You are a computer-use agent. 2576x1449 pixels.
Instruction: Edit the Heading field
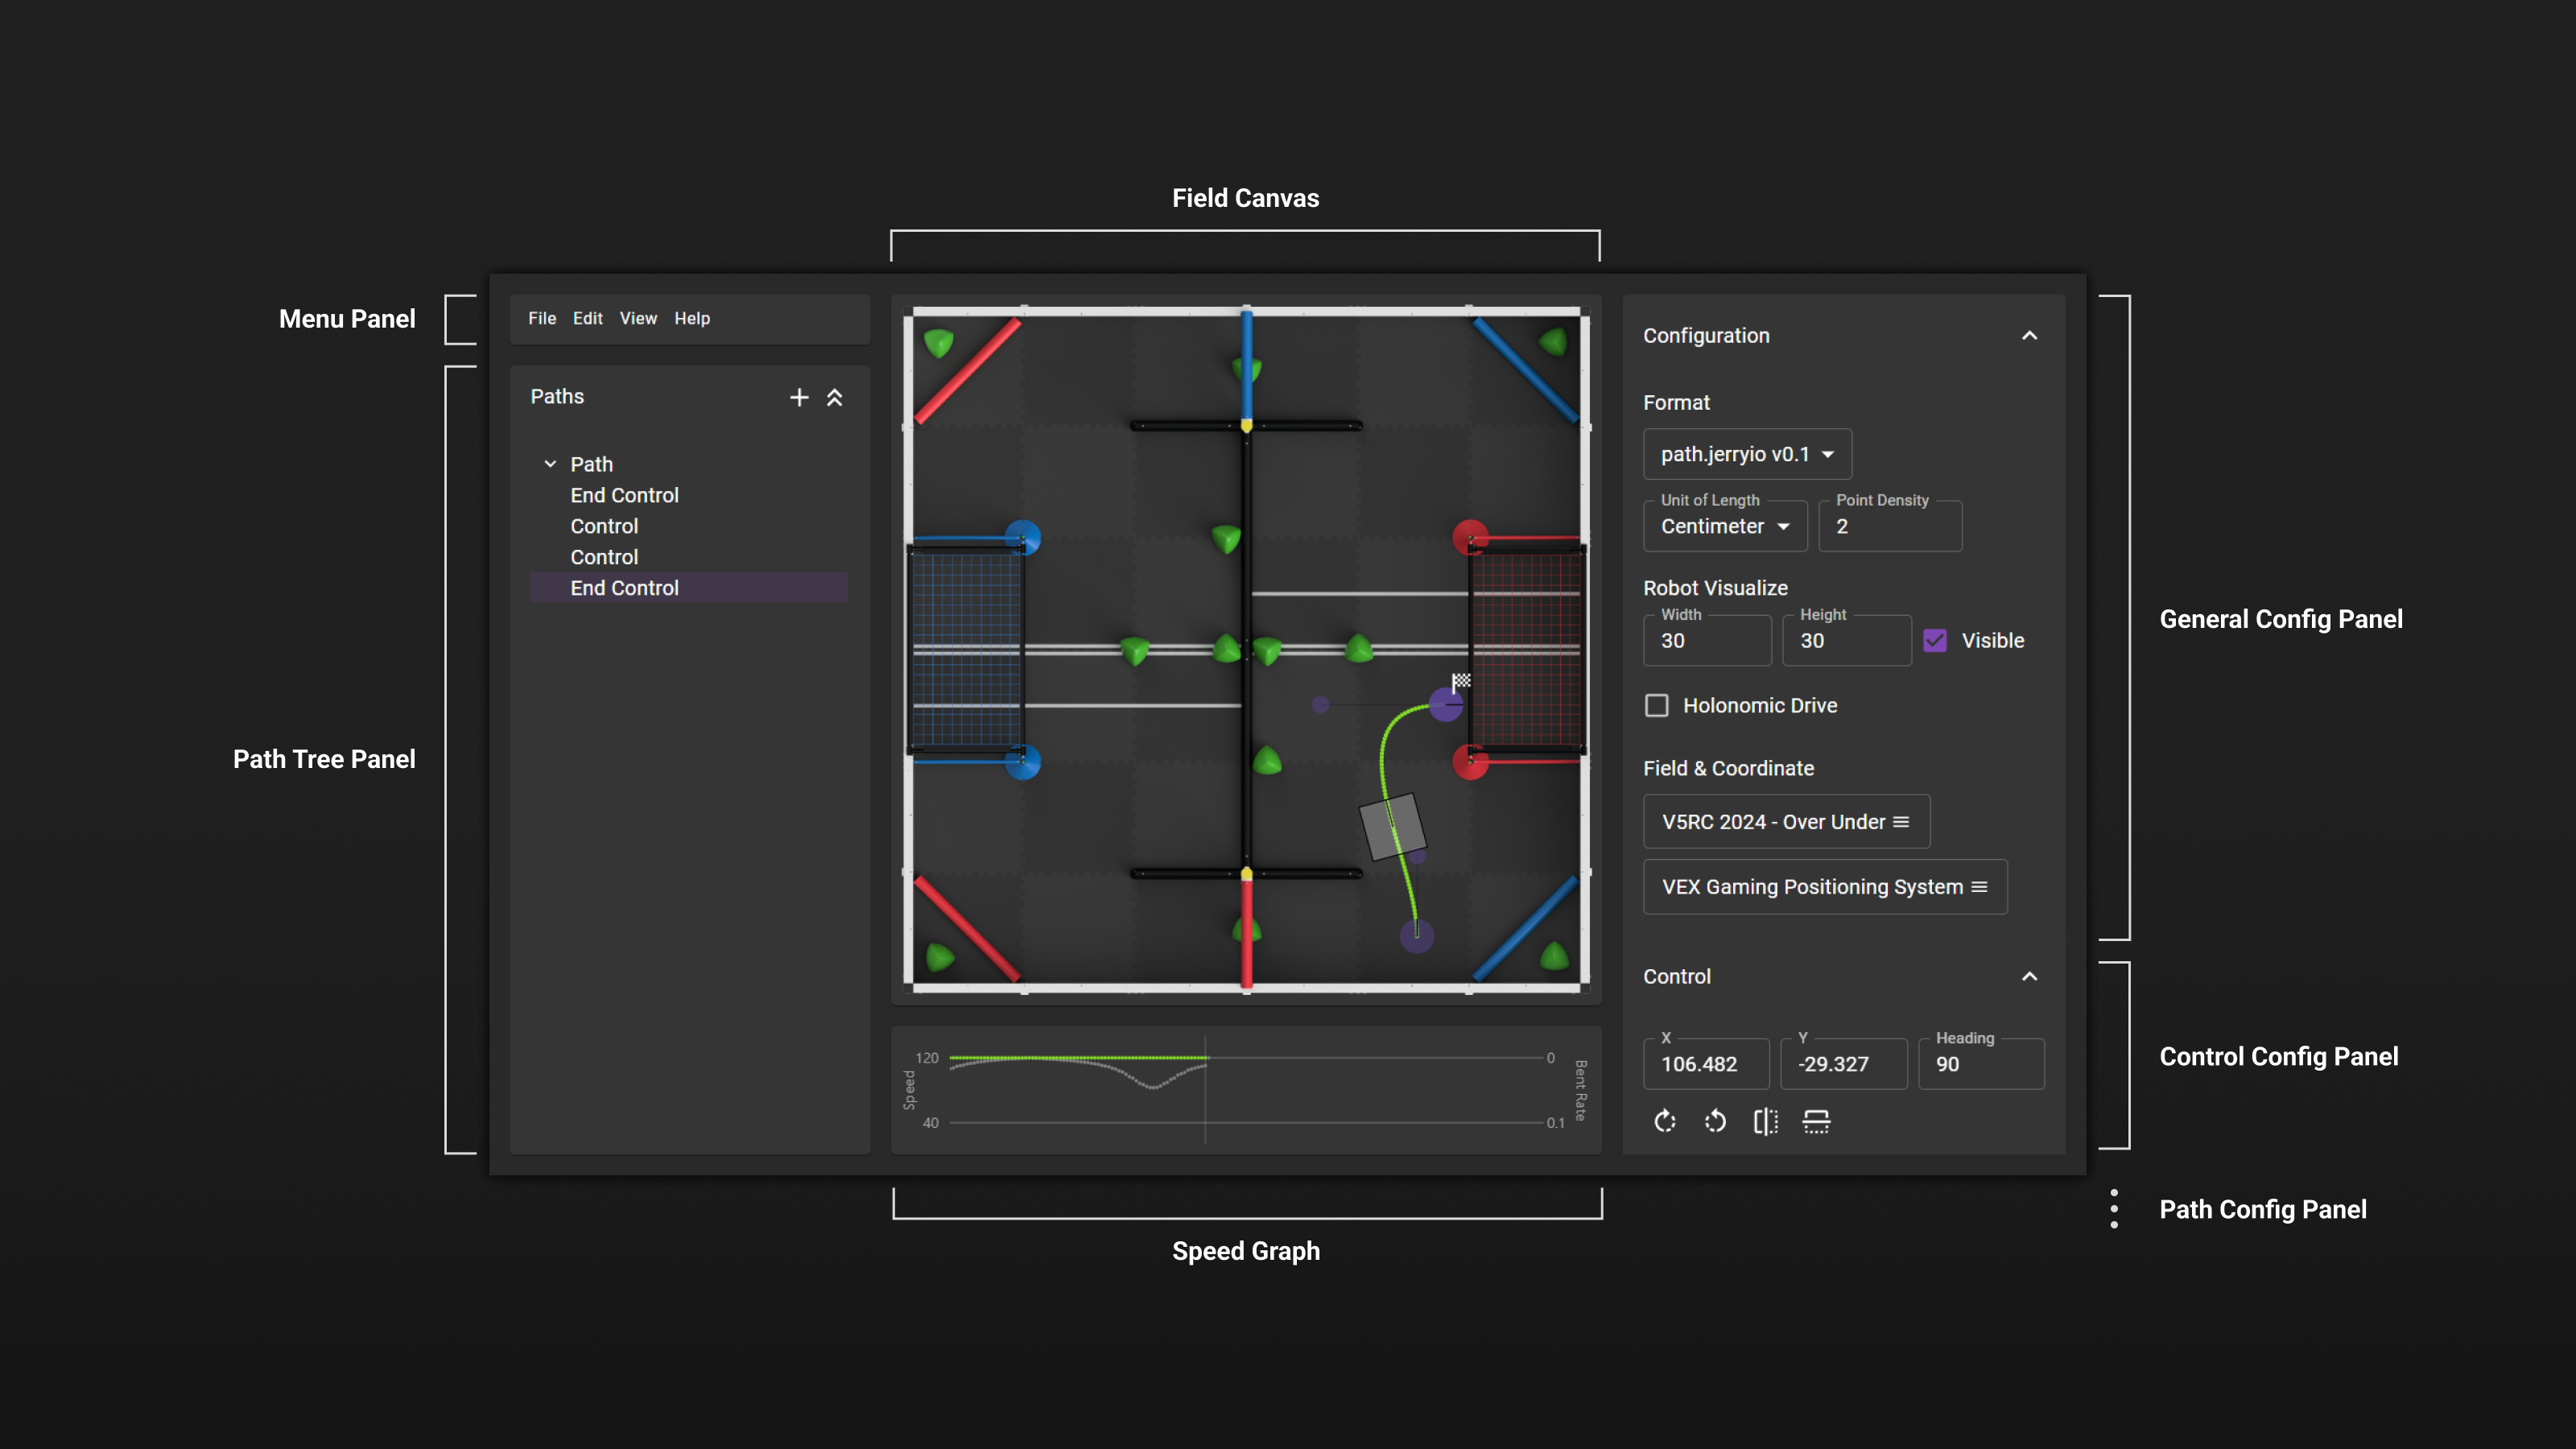click(1981, 1064)
